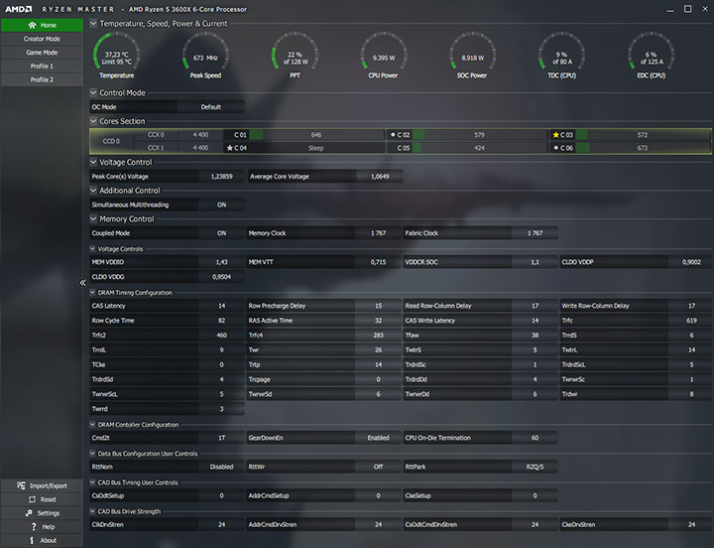
Task: Collapse the Memory Control section
Action: click(x=93, y=218)
